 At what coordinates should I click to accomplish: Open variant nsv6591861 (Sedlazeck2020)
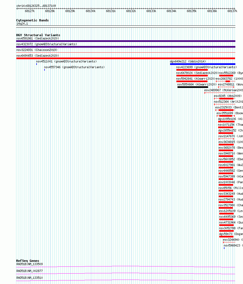click(x=38, y=38)
